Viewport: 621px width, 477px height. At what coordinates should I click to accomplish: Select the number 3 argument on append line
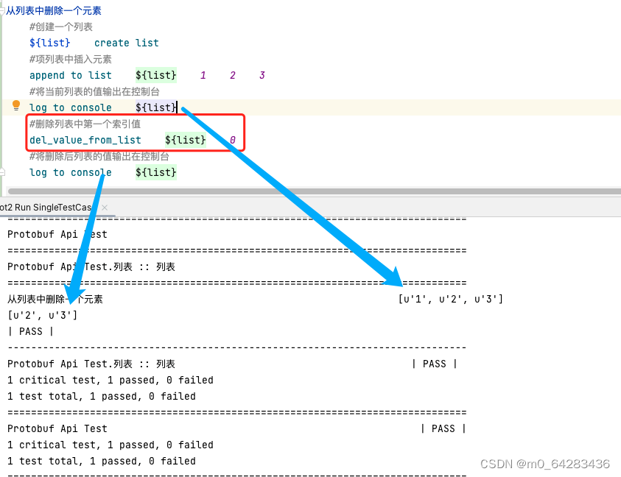point(262,75)
